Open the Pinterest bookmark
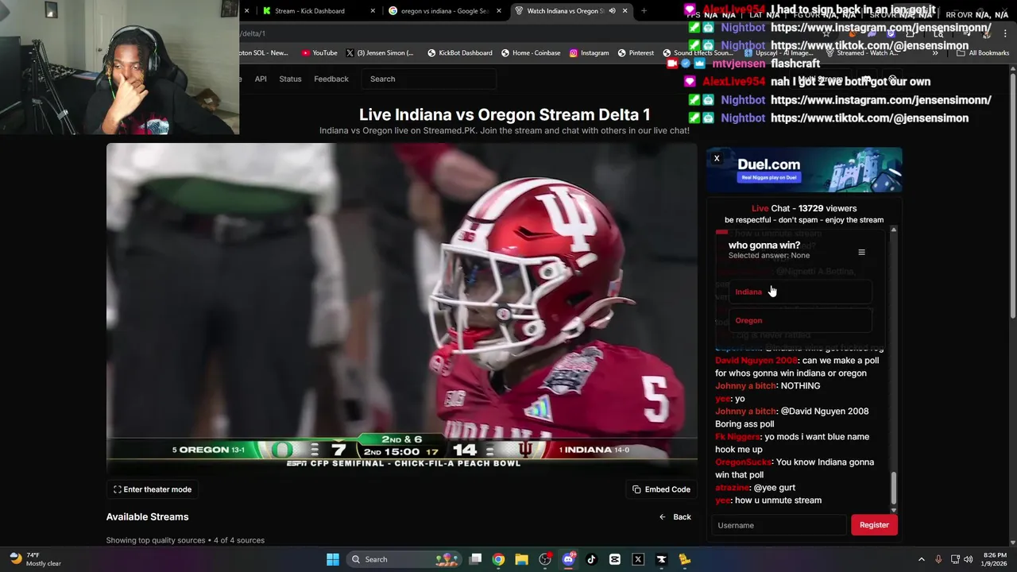 pyautogui.click(x=636, y=53)
